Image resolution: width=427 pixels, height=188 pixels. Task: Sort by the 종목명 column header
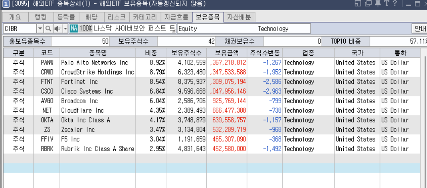click(x=98, y=53)
